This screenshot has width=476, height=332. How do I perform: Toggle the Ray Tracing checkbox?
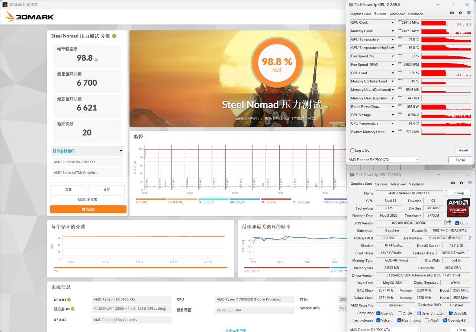[399, 321]
